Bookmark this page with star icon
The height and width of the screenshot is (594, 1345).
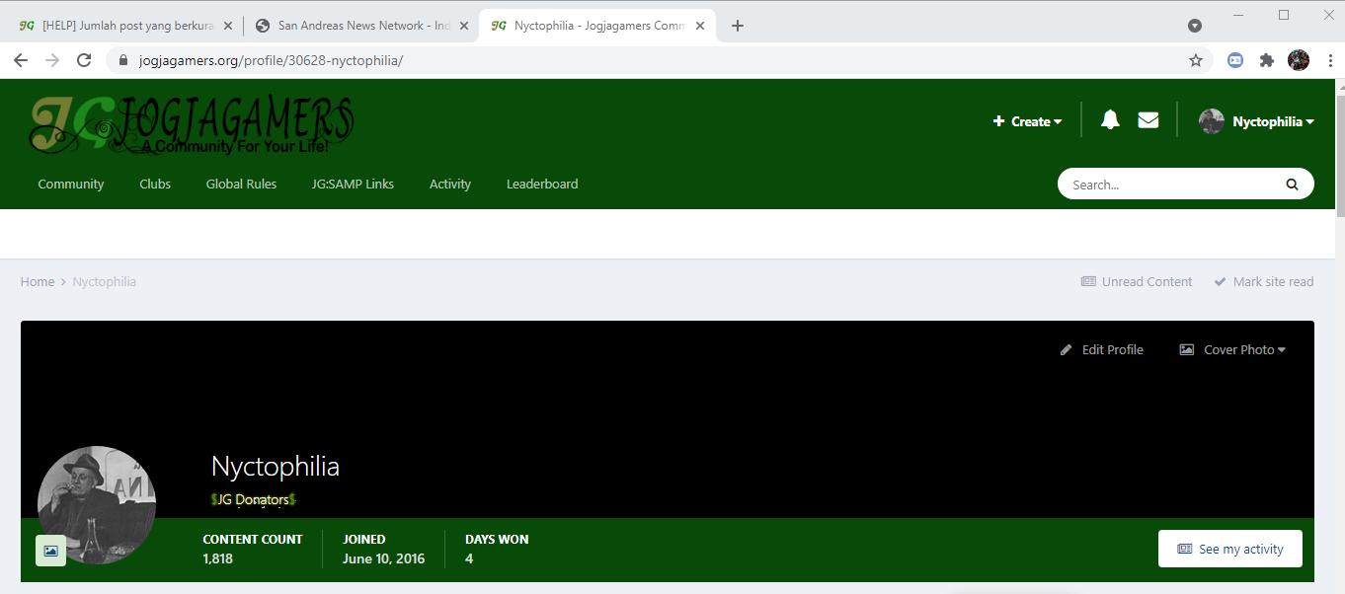click(x=1196, y=60)
